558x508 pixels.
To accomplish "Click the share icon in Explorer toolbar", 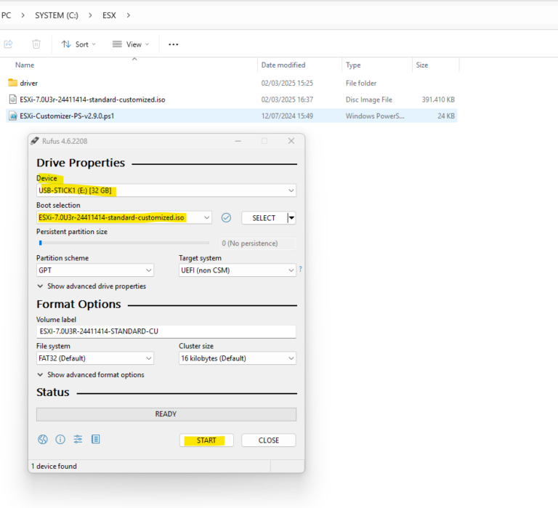I will tap(8, 44).
